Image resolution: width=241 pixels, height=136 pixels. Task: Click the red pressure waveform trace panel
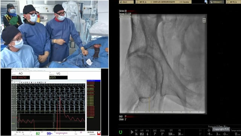(51, 122)
